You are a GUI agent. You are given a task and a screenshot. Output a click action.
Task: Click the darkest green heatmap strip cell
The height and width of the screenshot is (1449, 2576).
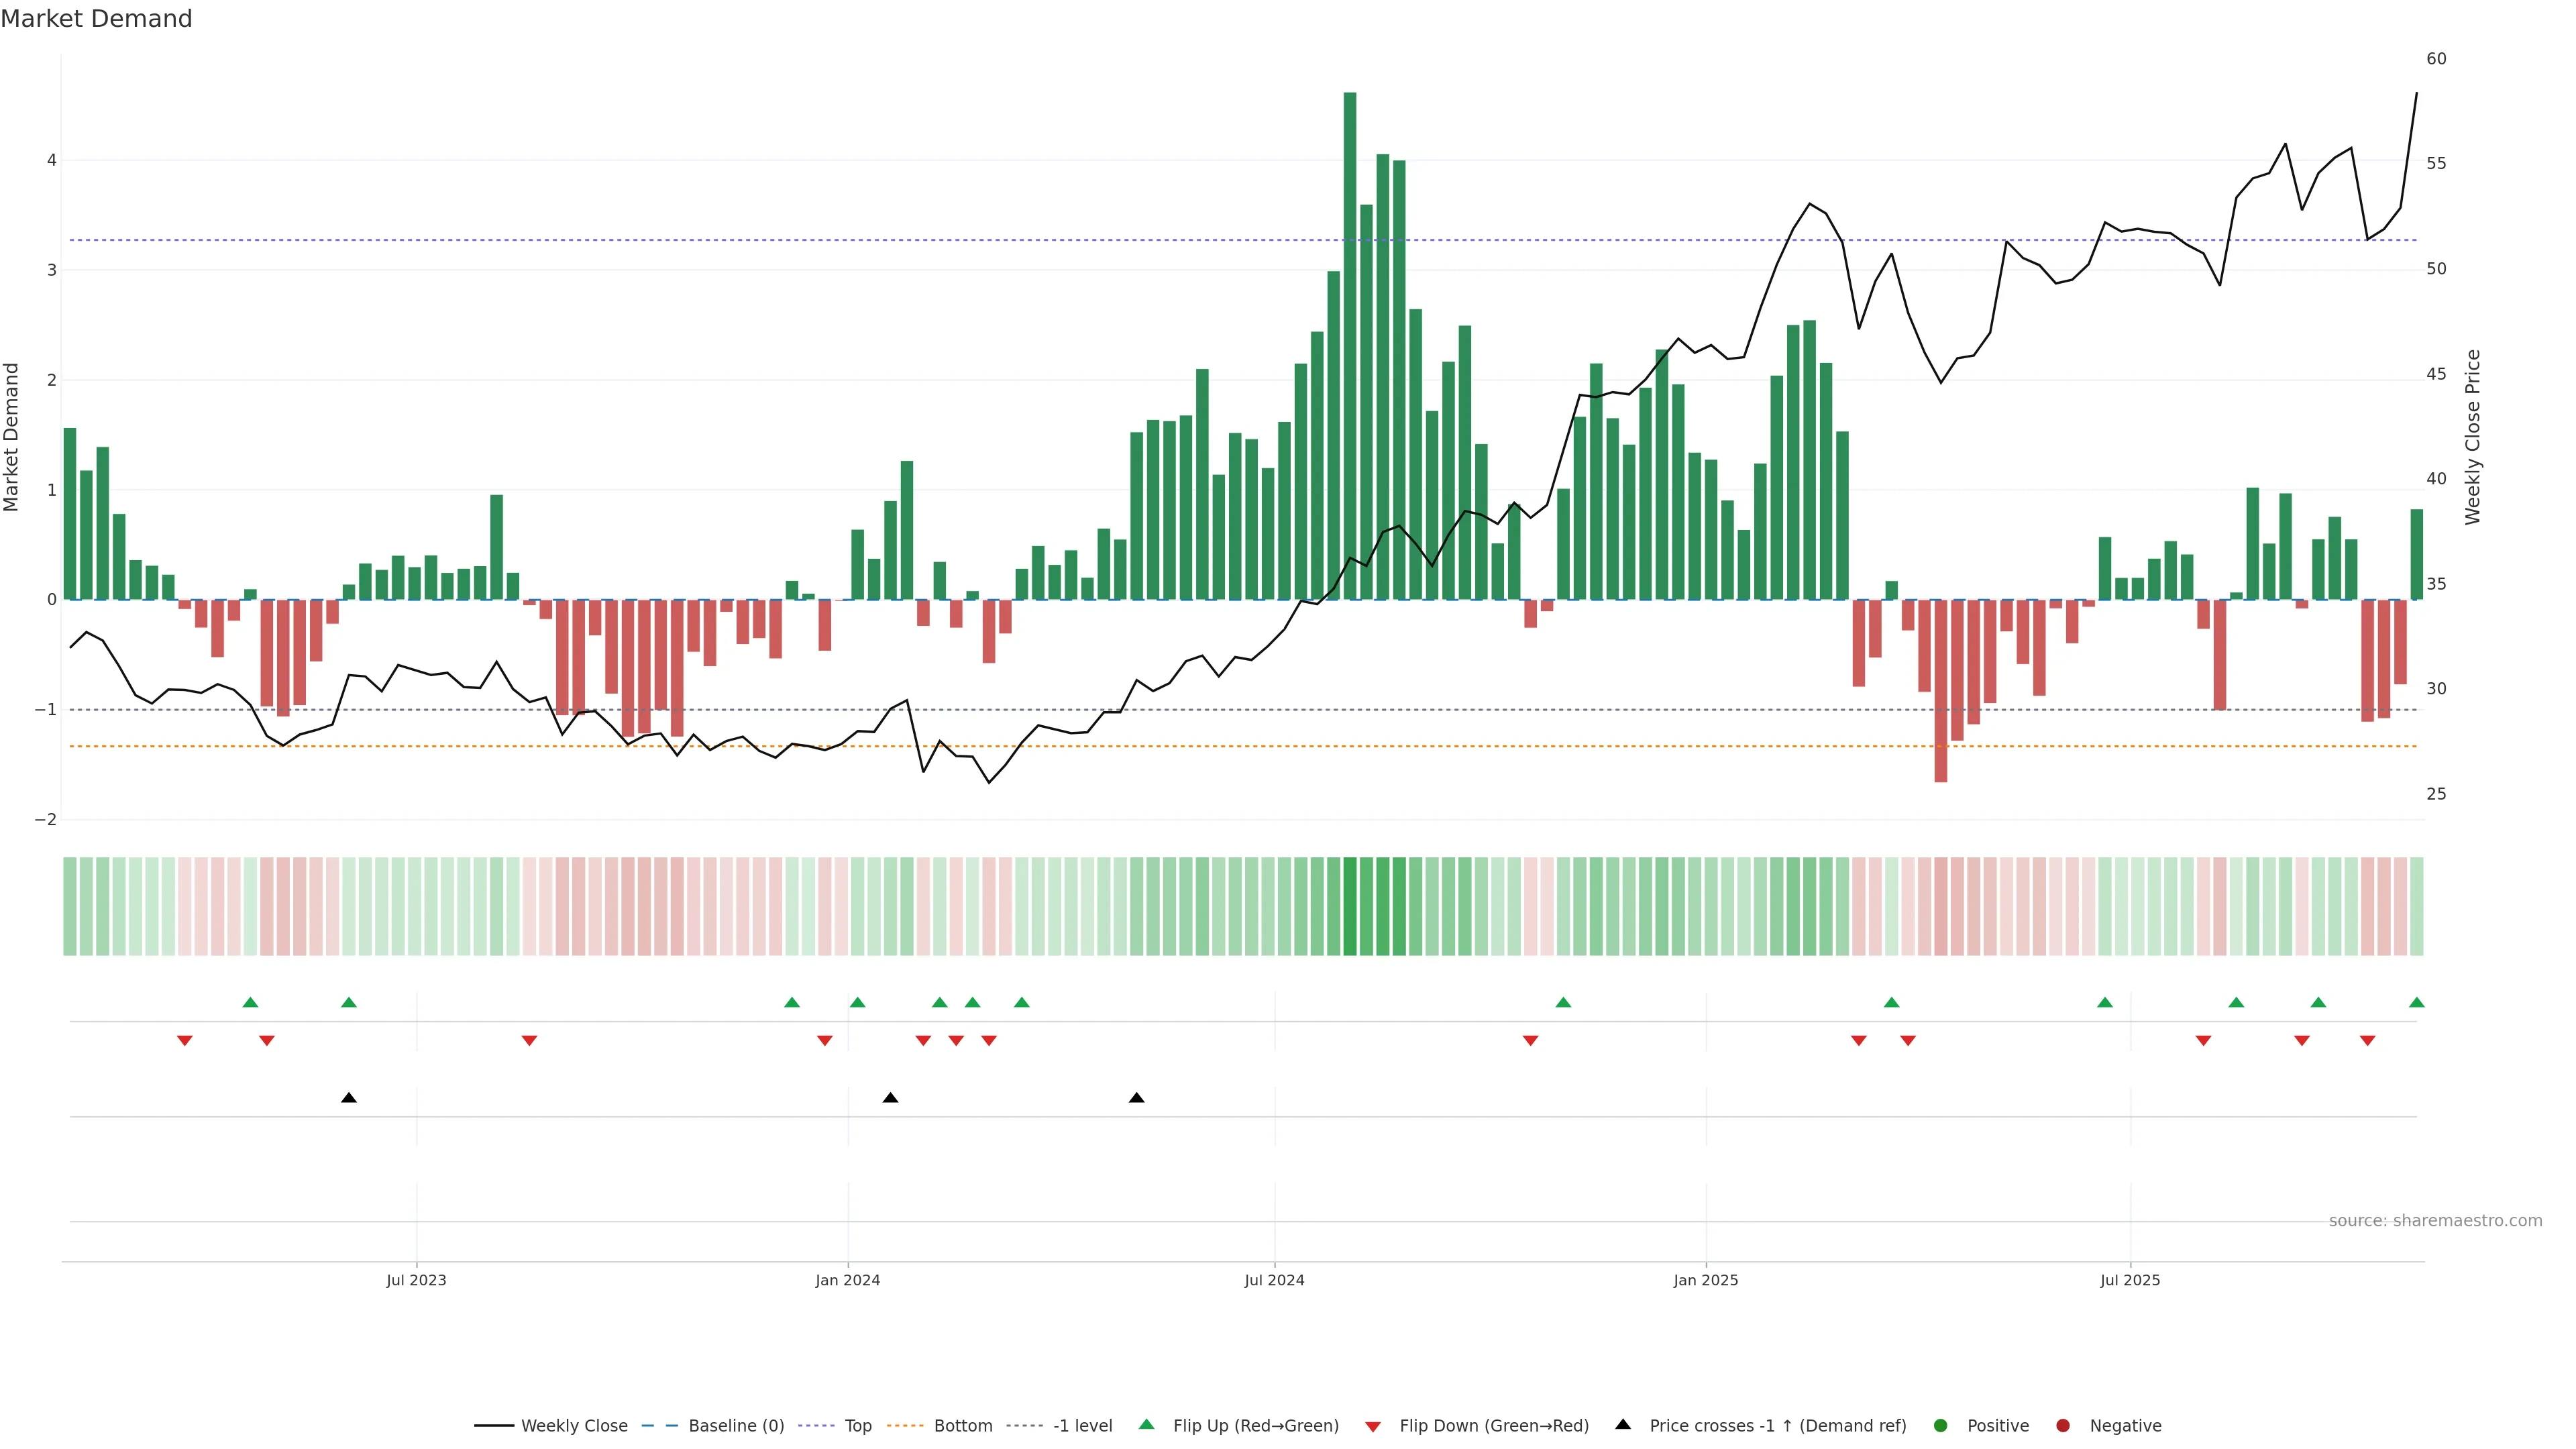click(x=1350, y=905)
